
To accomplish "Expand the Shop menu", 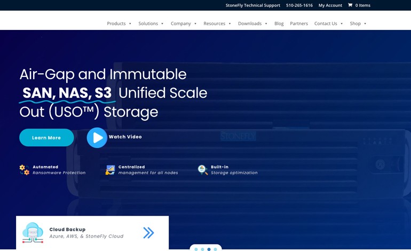I will [358, 23].
